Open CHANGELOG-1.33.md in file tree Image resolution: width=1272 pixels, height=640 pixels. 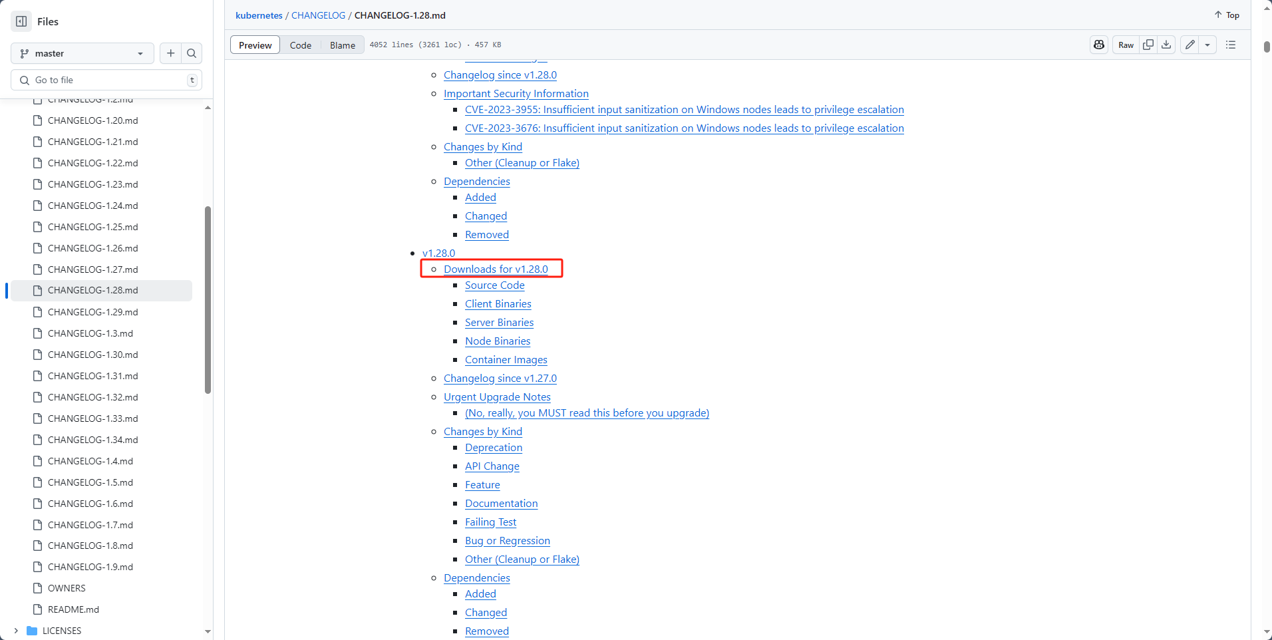[93, 418]
